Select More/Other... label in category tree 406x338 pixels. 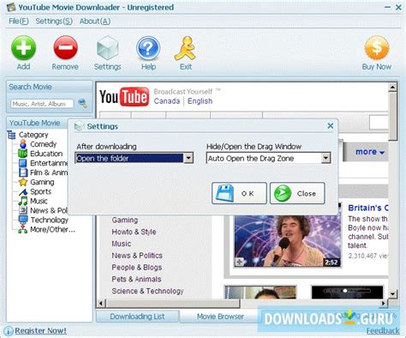click(x=52, y=229)
